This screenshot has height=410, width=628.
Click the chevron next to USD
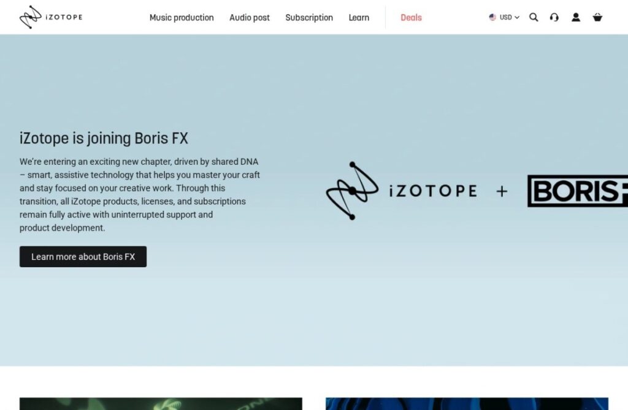pyautogui.click(x=516, y=18)
